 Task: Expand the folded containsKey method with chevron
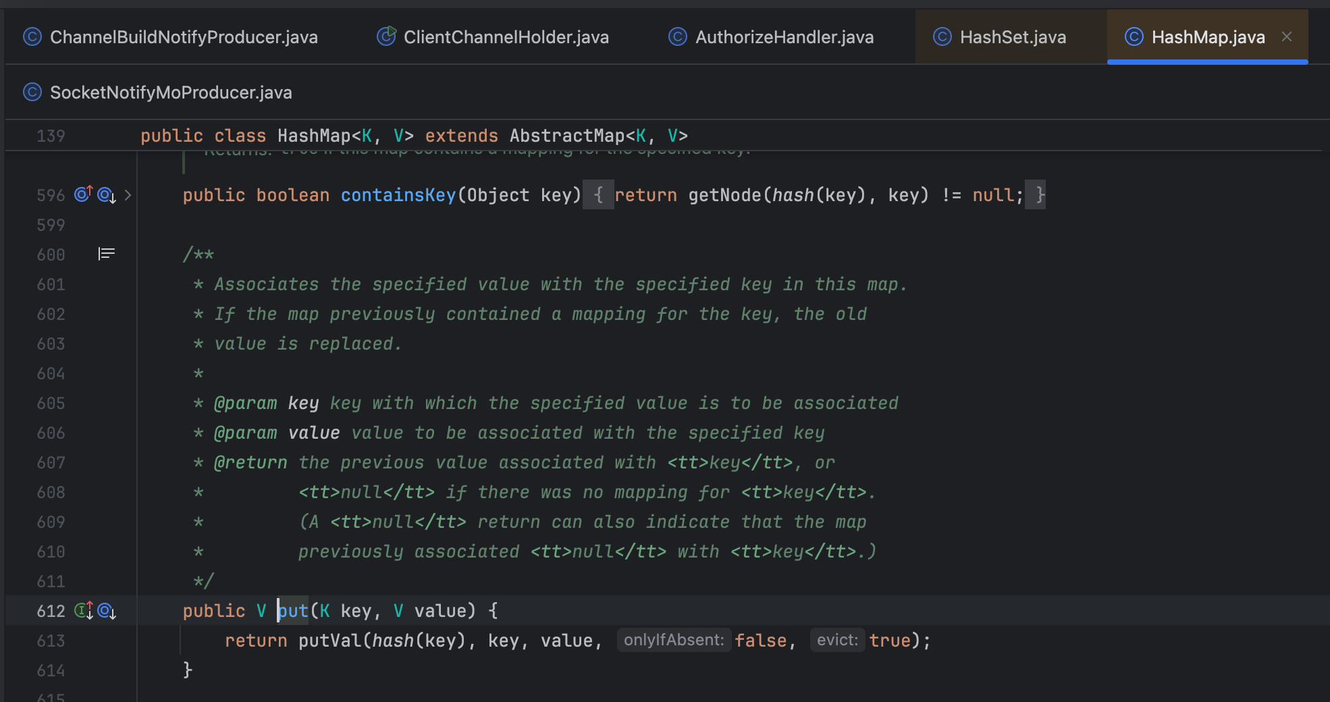click(x=128, y=195)
